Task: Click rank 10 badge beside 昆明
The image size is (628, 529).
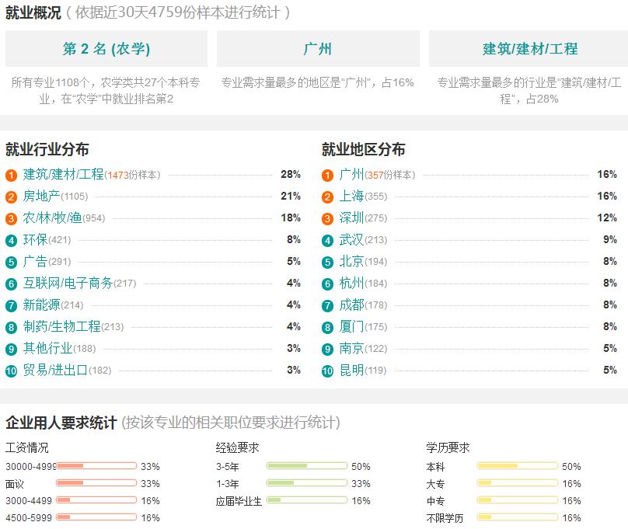Action: 328,371
